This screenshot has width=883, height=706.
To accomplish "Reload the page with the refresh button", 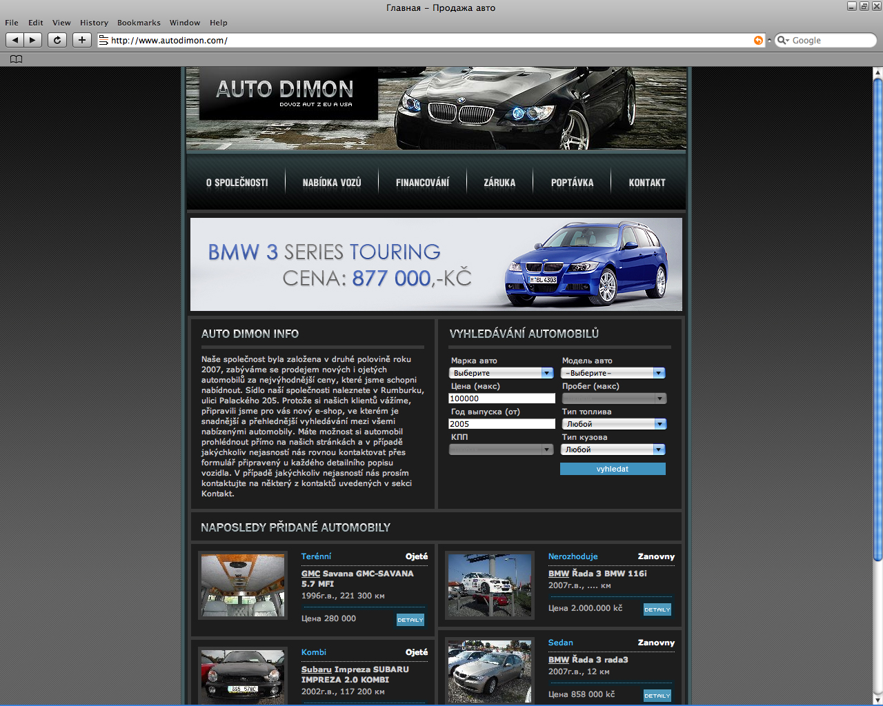I will tap(57, 40).
